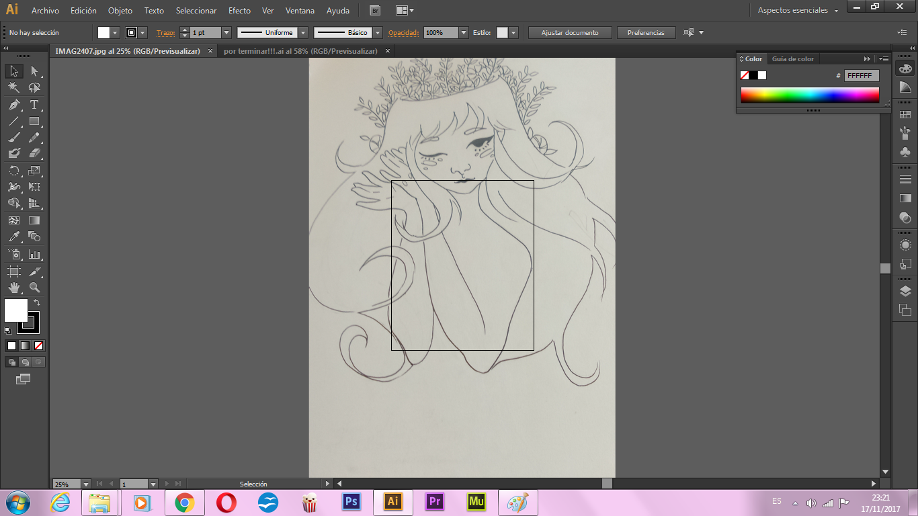Open the Transparency panel icon in the dock

tap(905, 217)
